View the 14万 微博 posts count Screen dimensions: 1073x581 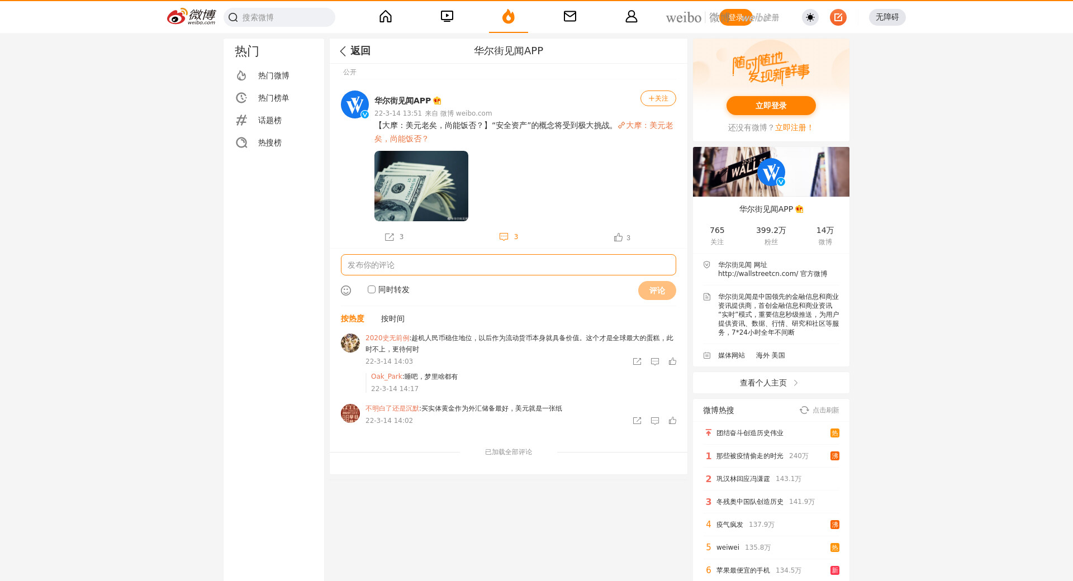pyautogui.click(x=825, y=235)
